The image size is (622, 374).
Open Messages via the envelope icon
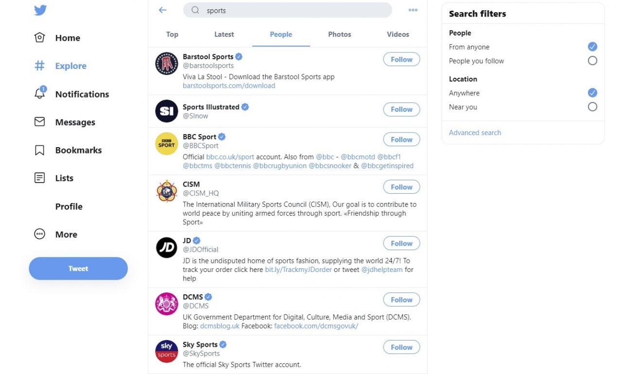pos(40,122)
